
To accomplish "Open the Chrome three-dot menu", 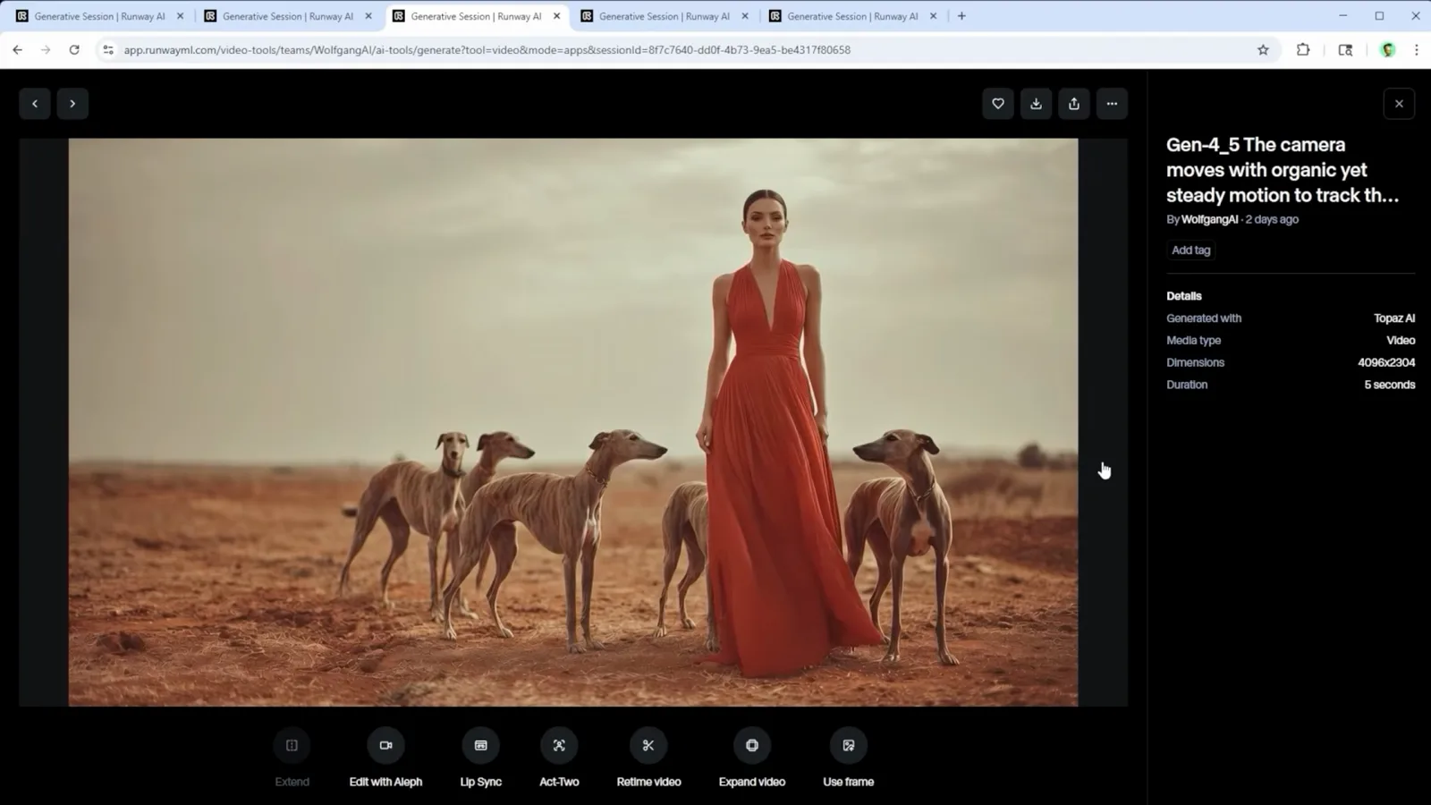I will tap(1416, 50).
